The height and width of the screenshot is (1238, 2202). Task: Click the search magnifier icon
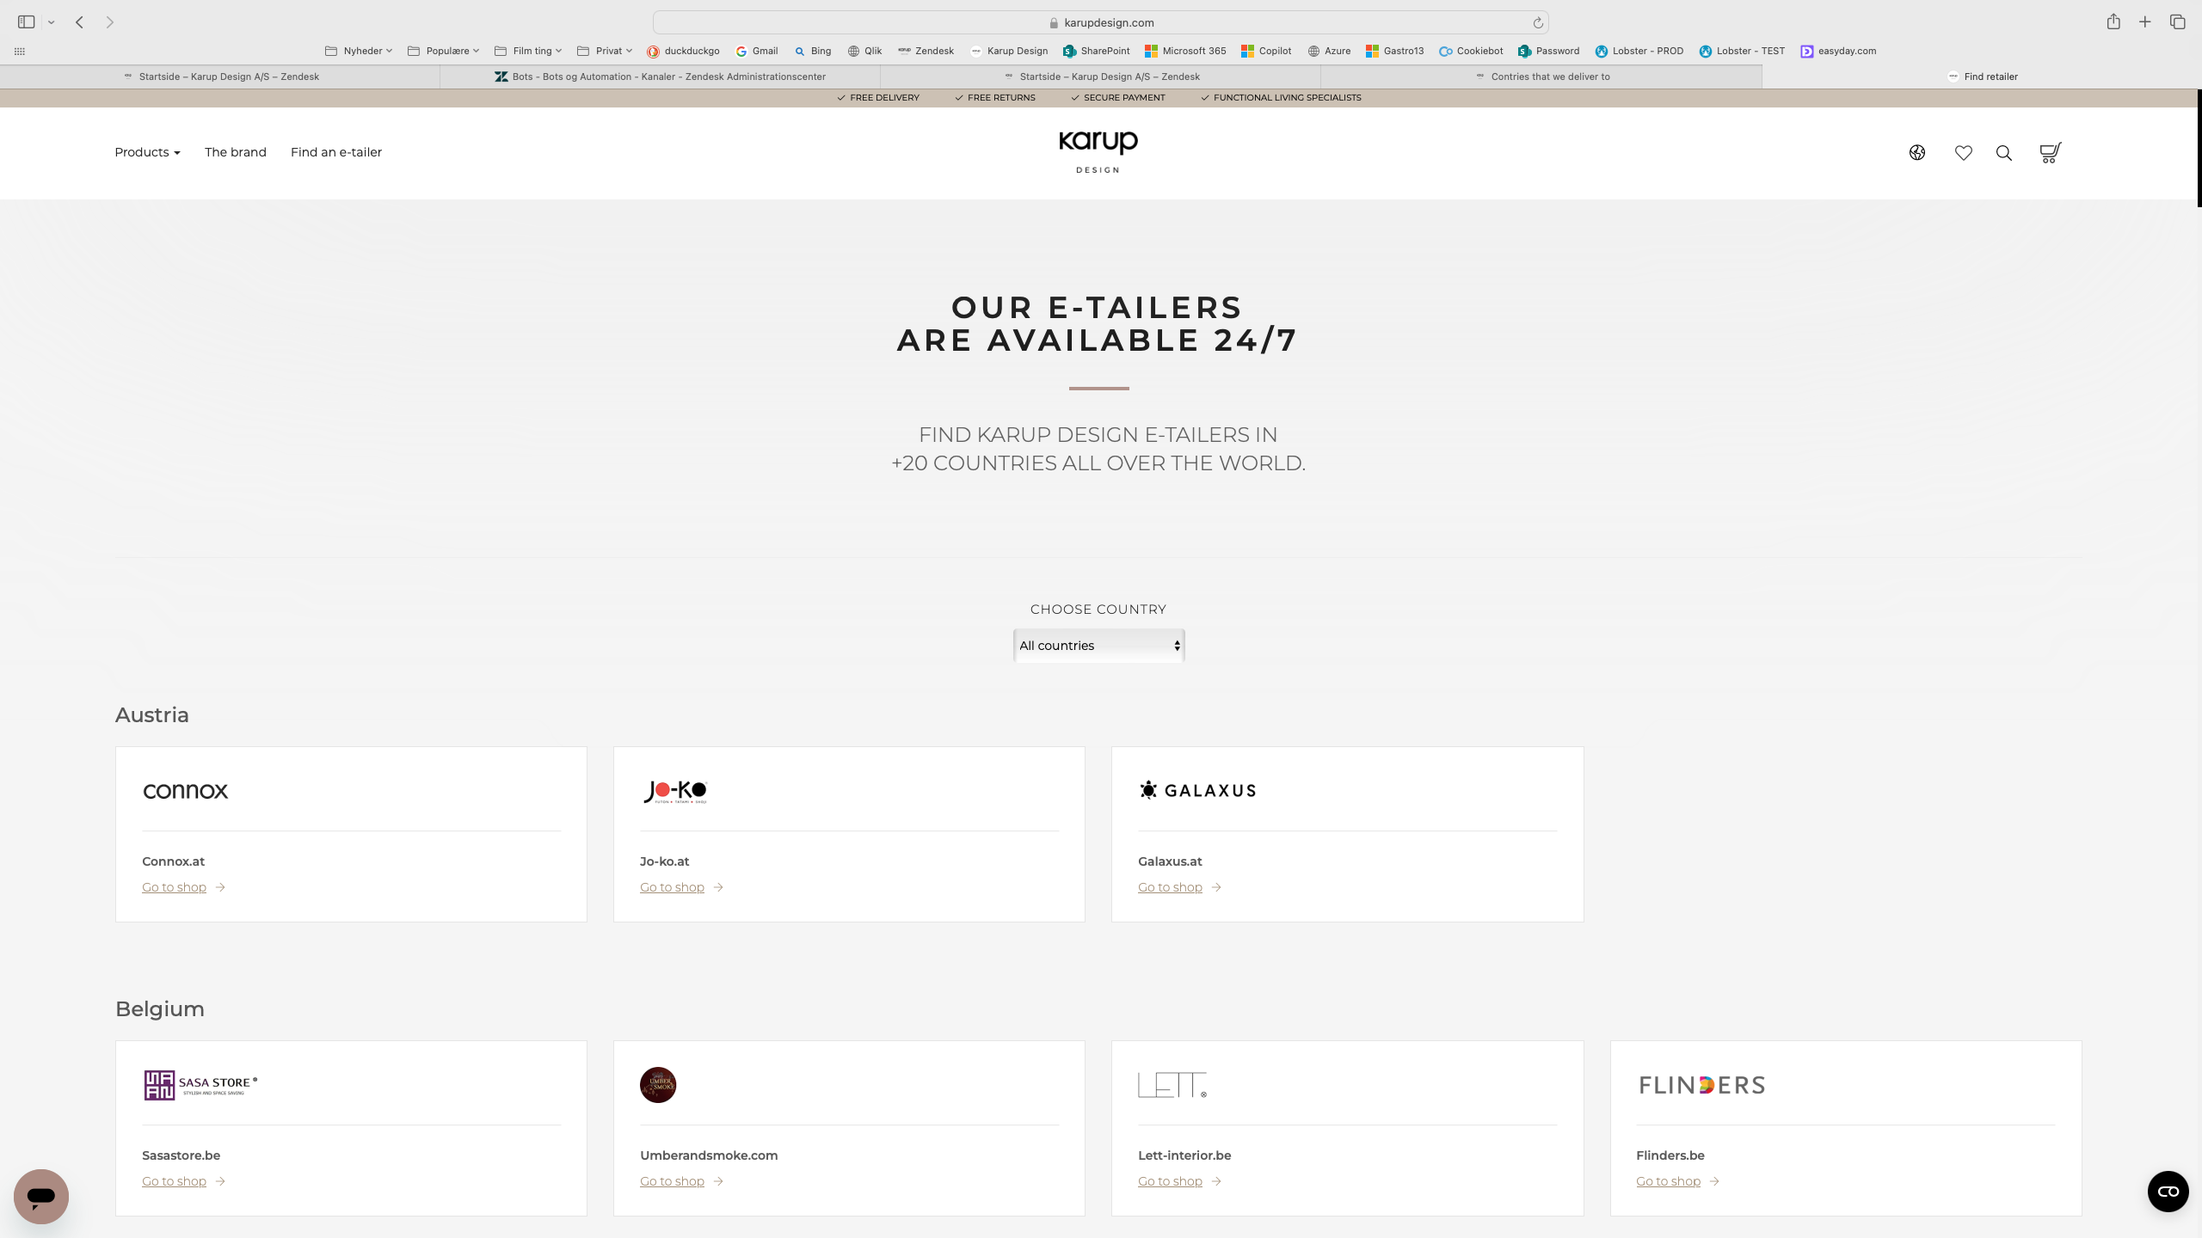pos(2003,153)
